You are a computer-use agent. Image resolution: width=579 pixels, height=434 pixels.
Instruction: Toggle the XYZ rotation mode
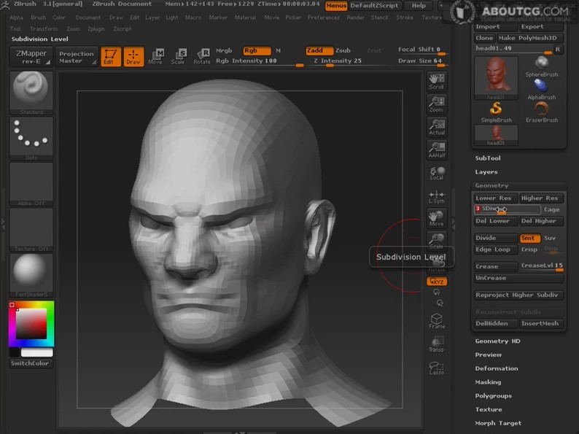pos(437,281)
